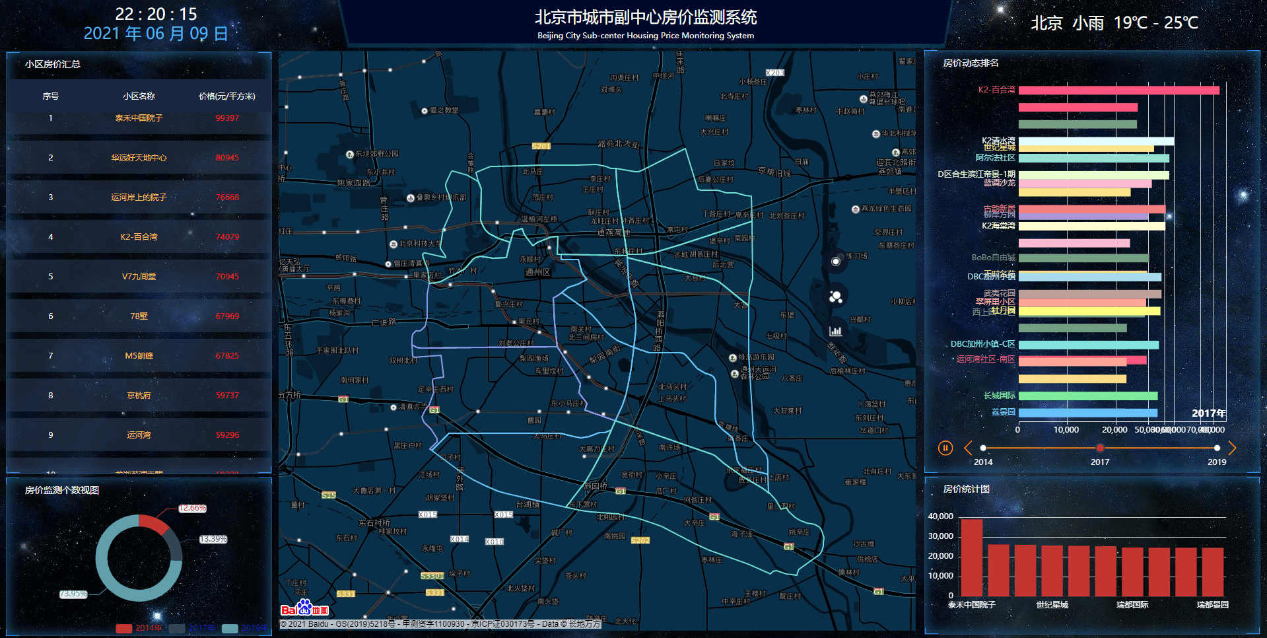Go to previous year with left arrow
The image size is (1267, 638).
[x=968, y=448]
